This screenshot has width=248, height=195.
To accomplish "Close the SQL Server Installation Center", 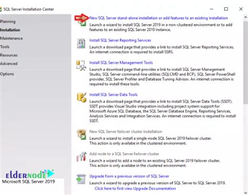I will (x=241, y=9).
